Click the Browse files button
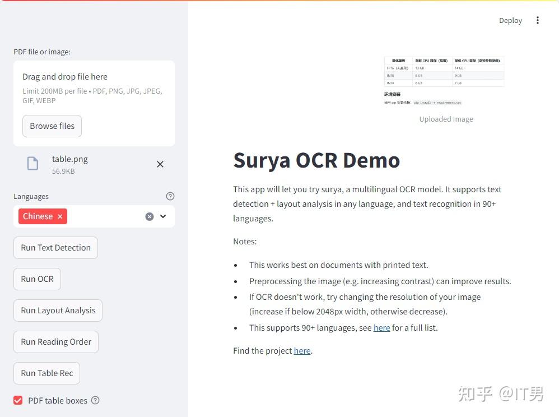This screenshot has height=417, width=559. [52, 126]
